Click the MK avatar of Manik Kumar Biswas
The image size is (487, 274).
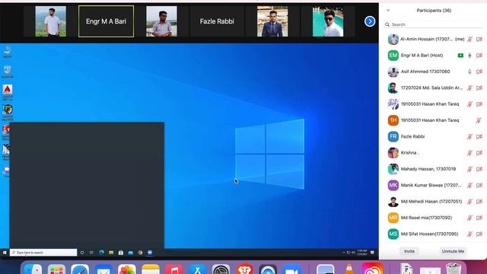(393, 186)
